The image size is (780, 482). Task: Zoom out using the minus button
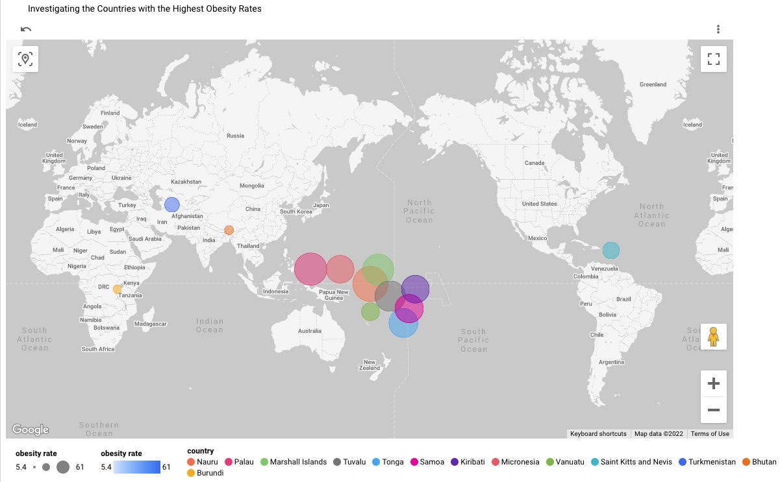[x=713, y=410]
